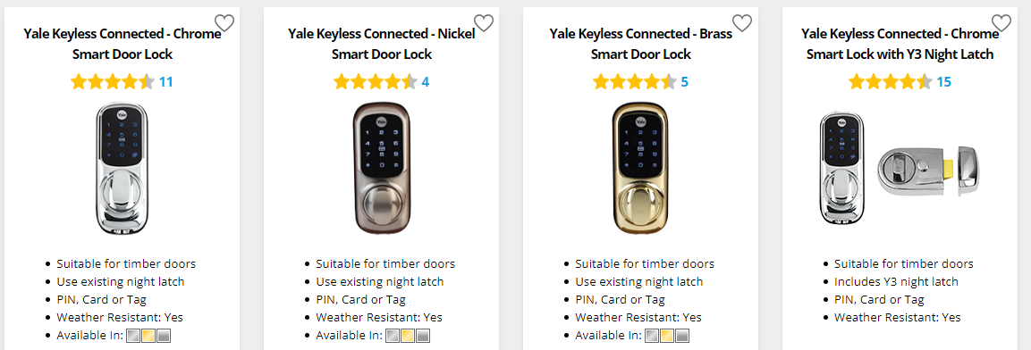Pick the last gray swatch in Brass lock card
The height and width of the screenshot is (350, 1031).
click(682, 337)
